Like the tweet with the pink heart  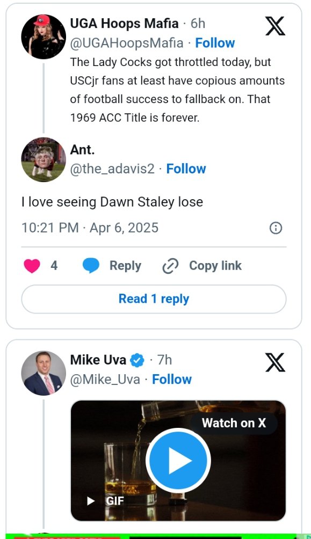pos(32,266)
